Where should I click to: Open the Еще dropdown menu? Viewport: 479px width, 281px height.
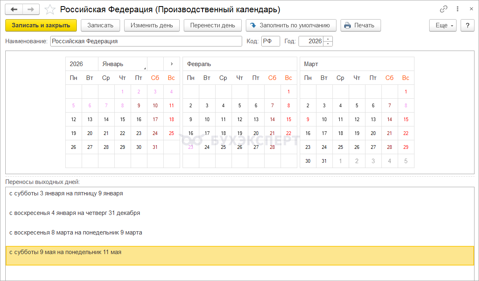click(443, 25)
